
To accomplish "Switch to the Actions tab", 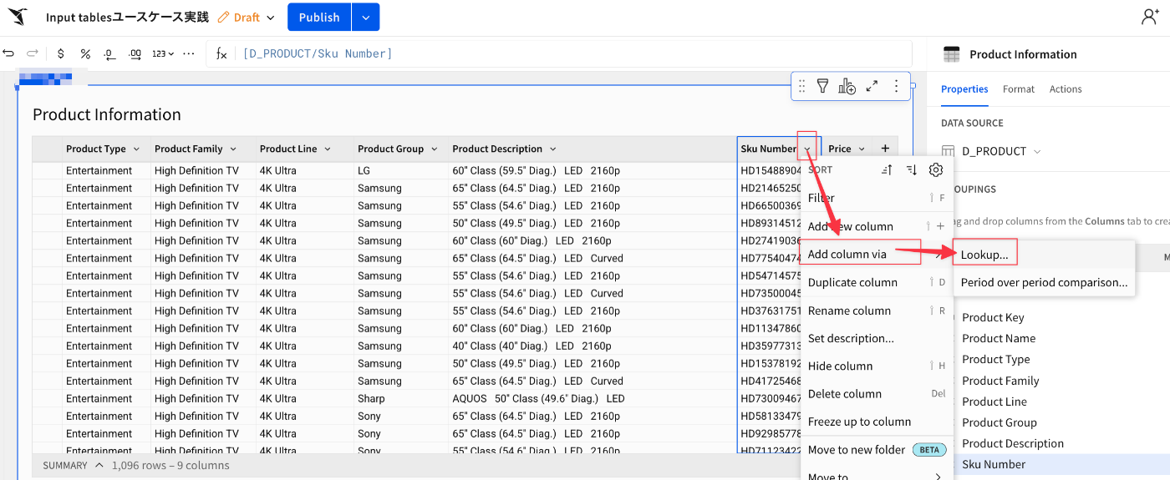I will click(x=1066, y=89).
